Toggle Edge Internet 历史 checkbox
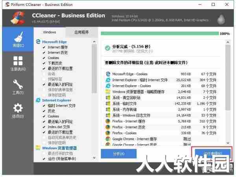Image resolution: width=236 pixels, height=177 pixels. [44, 53]
